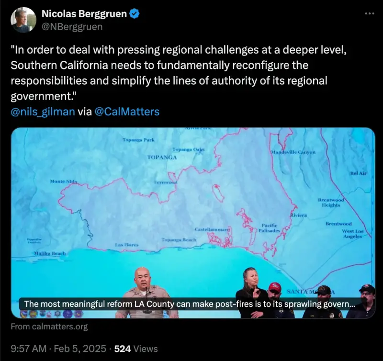Follow the @CalMatters mention link

coord(127,112)
